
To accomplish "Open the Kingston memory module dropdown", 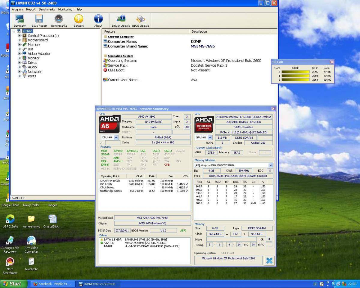I will [271, 165].
